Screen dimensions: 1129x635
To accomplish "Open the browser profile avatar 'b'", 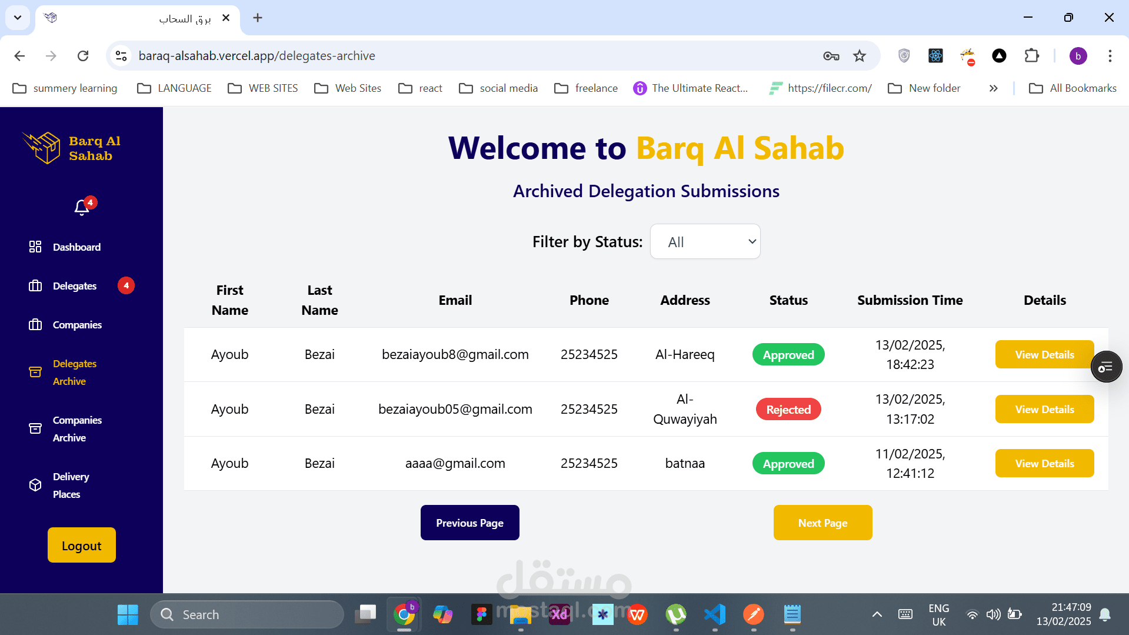I will pyautogui.click(x=1078, y=56).
